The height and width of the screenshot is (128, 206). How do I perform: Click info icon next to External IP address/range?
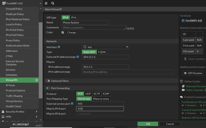point(77,57)
